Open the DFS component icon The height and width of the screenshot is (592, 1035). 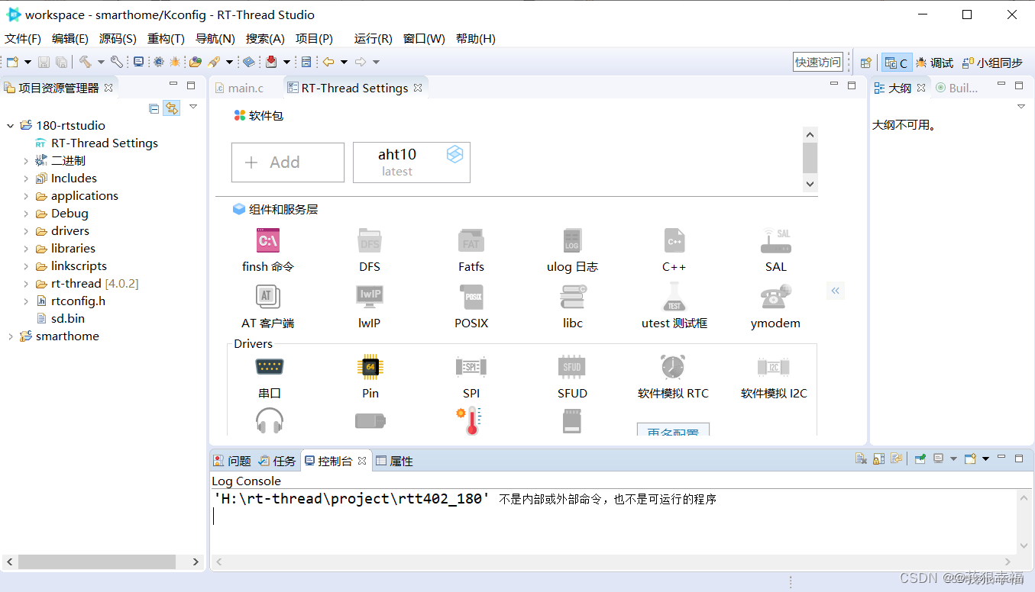(370, 240)
